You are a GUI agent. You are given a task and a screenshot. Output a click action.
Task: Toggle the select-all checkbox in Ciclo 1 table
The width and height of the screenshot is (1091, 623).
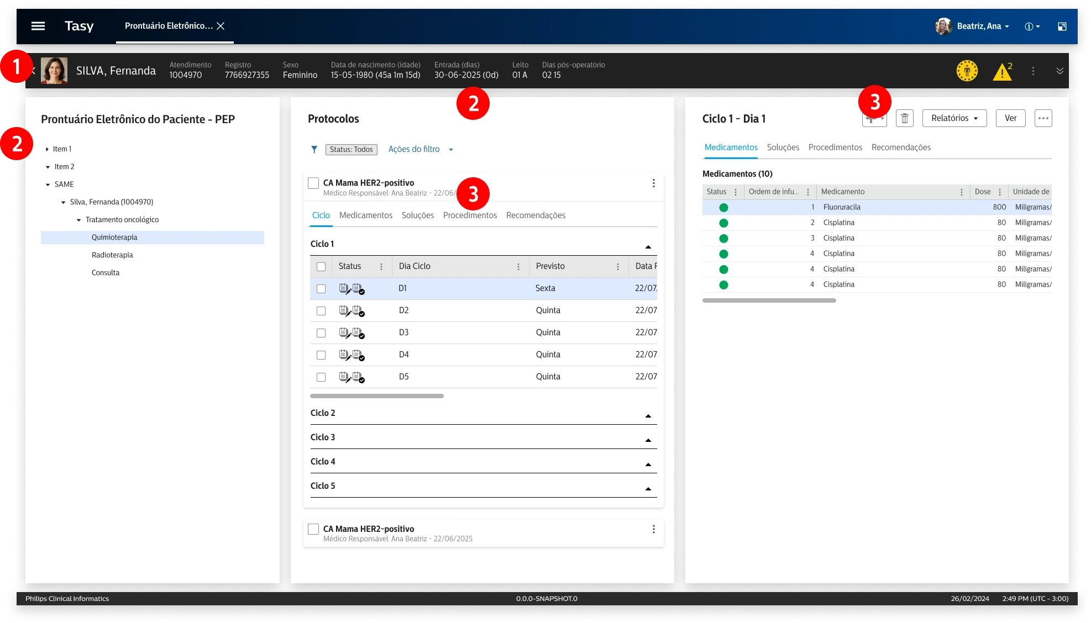[x=321, y=267]
